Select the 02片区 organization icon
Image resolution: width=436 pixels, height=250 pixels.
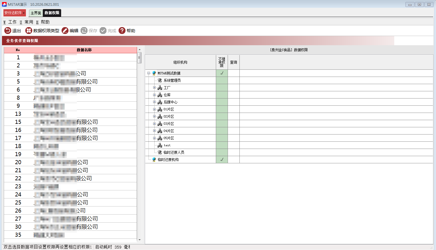point(160,116)
